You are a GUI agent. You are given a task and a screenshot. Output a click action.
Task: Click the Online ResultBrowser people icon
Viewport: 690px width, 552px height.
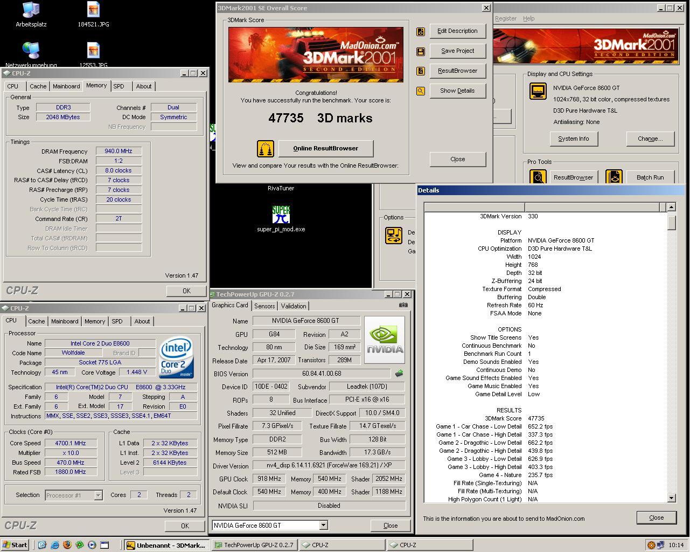265,148
